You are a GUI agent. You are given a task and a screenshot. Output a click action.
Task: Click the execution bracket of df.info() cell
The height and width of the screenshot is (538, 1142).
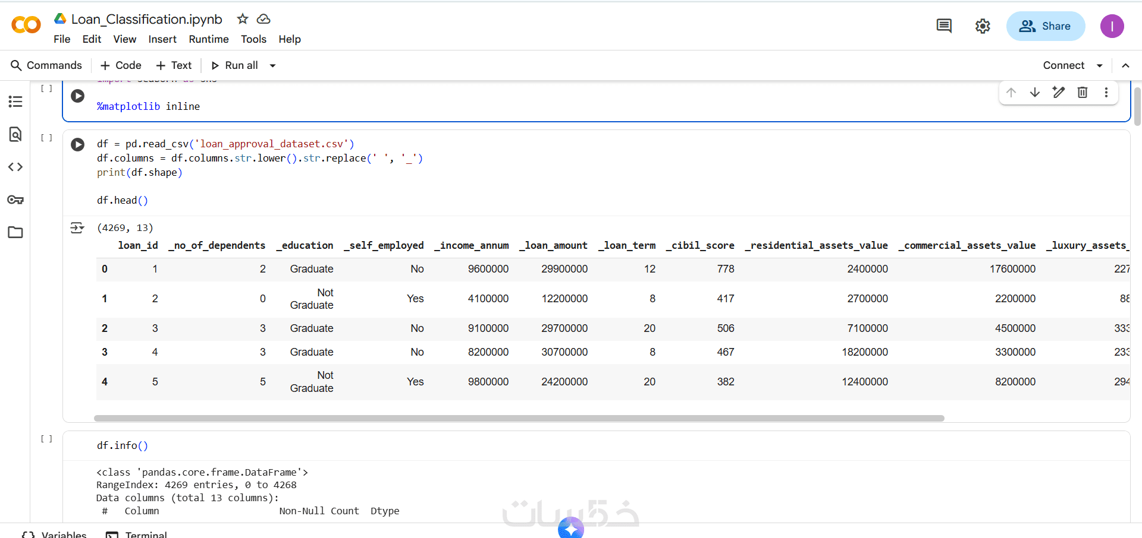pos(46,439)
